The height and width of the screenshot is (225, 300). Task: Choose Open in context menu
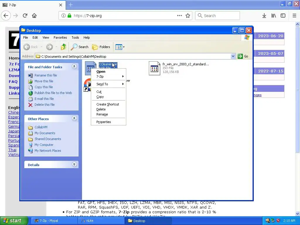pyautogui.click(x=108, y=71)
